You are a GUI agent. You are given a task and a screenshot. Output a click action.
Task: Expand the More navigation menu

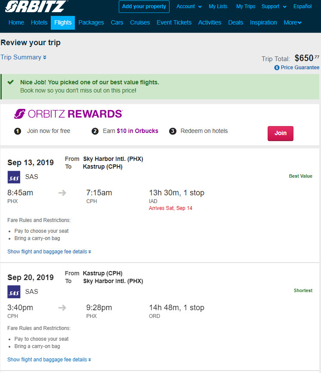pyautogui.click(x=293, y=23)
